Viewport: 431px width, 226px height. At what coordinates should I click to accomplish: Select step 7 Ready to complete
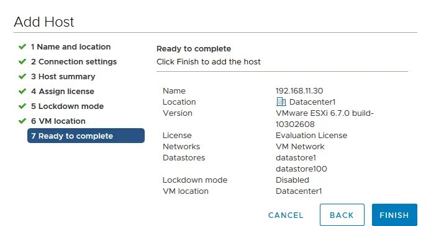[x=86, y=136]
